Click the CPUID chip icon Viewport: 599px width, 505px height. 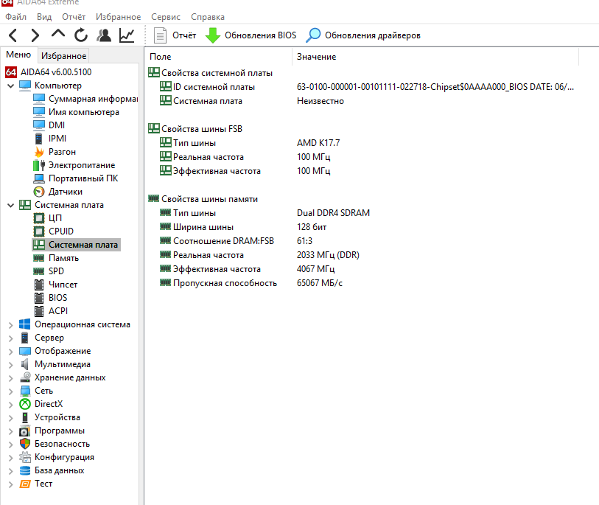pos(39,231)
